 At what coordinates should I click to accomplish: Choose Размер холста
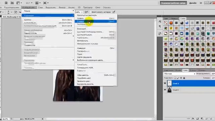pos(48,33)
